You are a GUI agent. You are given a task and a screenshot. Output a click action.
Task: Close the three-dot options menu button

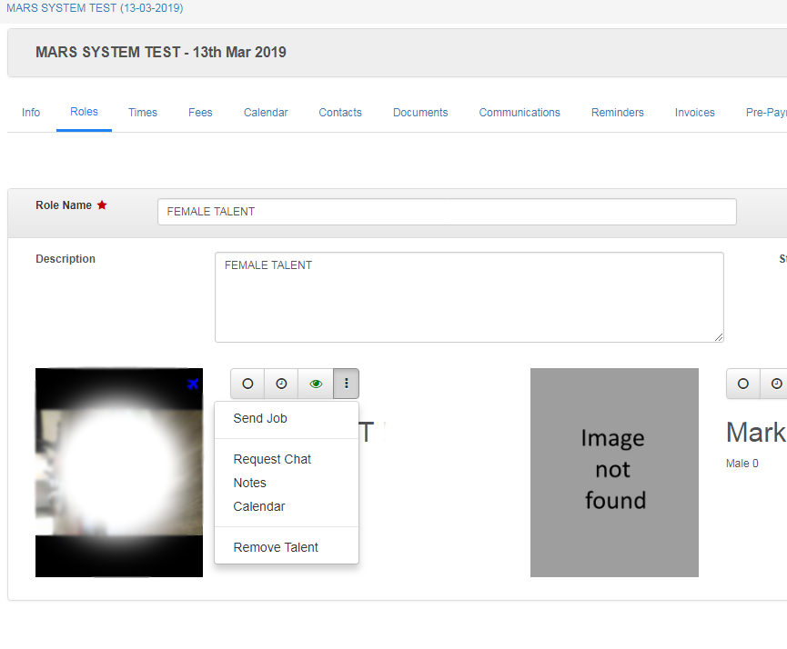coord(347,384)
